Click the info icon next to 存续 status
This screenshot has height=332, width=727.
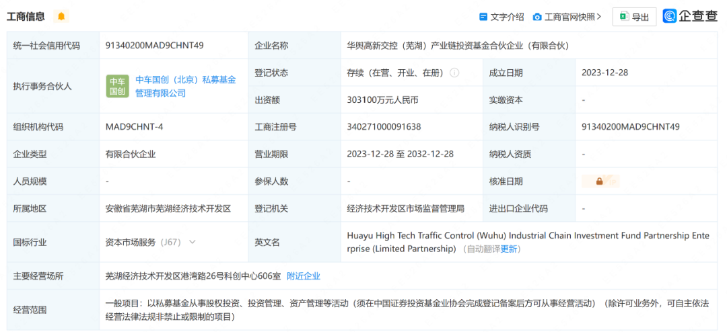coord(454,73)
